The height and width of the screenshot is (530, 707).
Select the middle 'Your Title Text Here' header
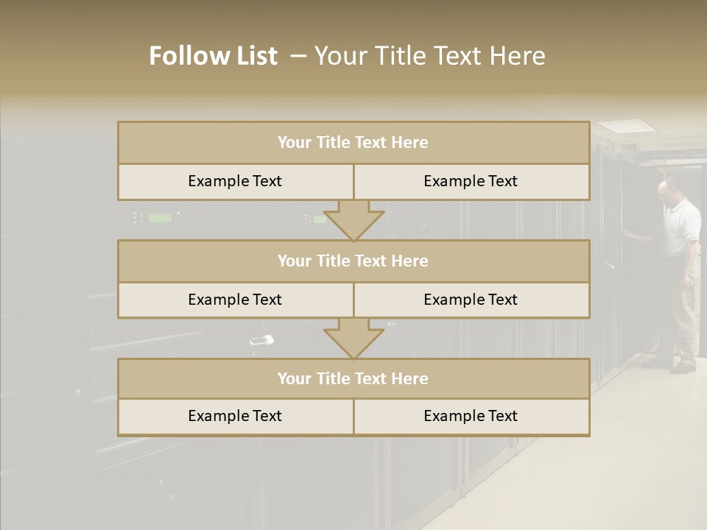click(353, 261)
